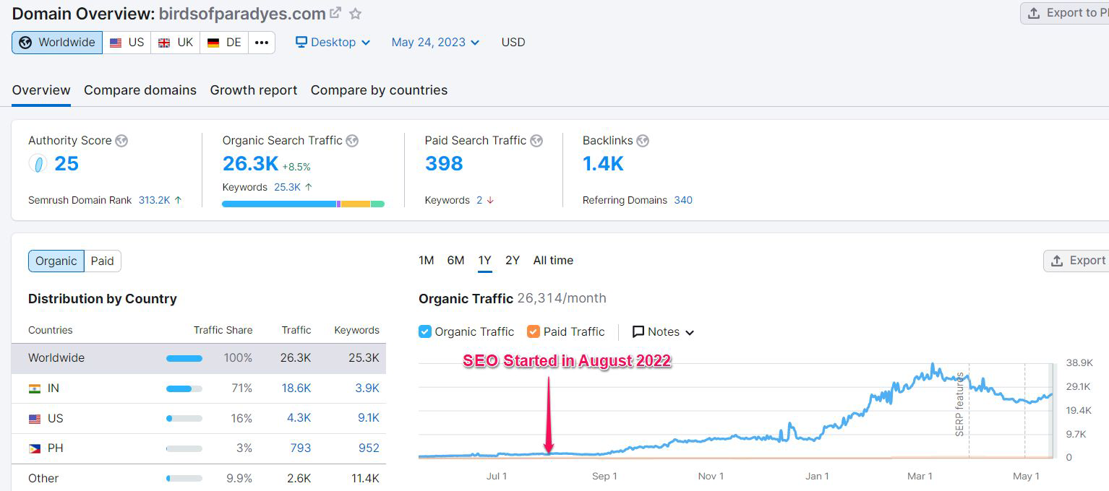Viewport: 1109px width, 491px height.
Task: Uncheck the Paid Traffic checkbox
Action: 534,332
